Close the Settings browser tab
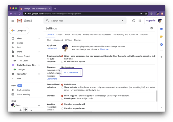173x122 pixels. (x=50, y=9)
